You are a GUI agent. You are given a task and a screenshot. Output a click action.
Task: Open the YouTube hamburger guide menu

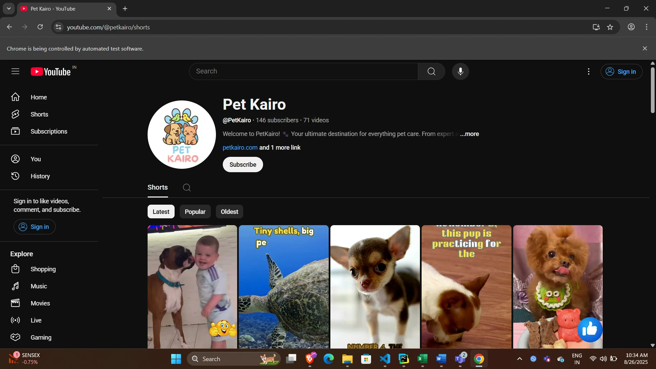tap(15, 71)
